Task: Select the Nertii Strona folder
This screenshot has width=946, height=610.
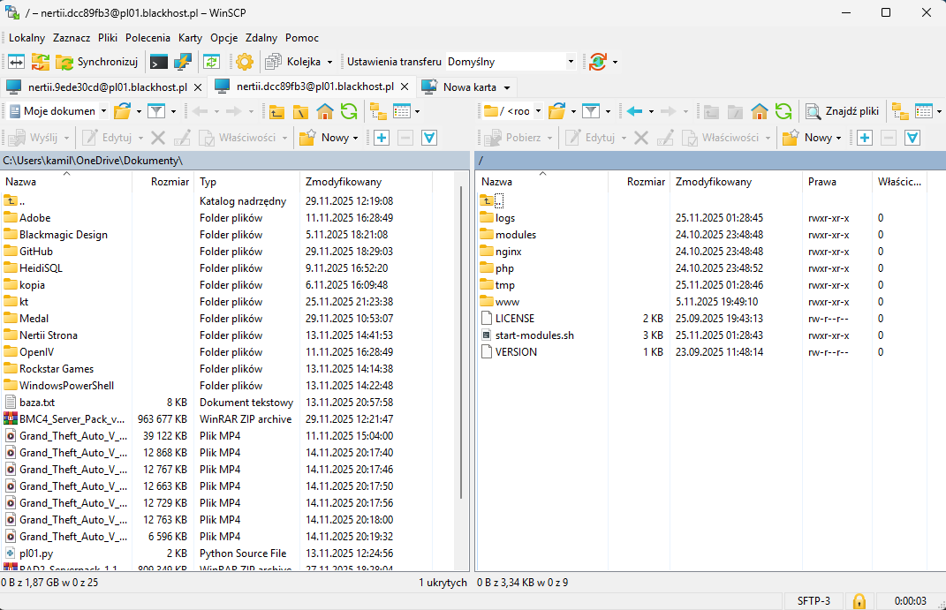Action: click(49, 335)
